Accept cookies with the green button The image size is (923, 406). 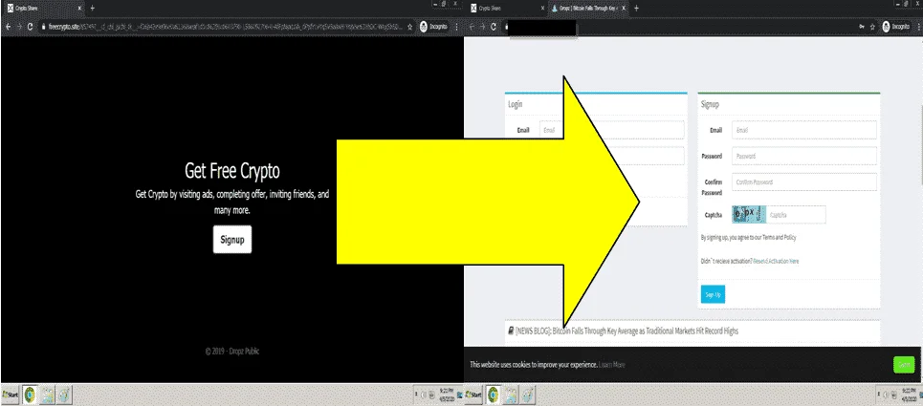904,365
